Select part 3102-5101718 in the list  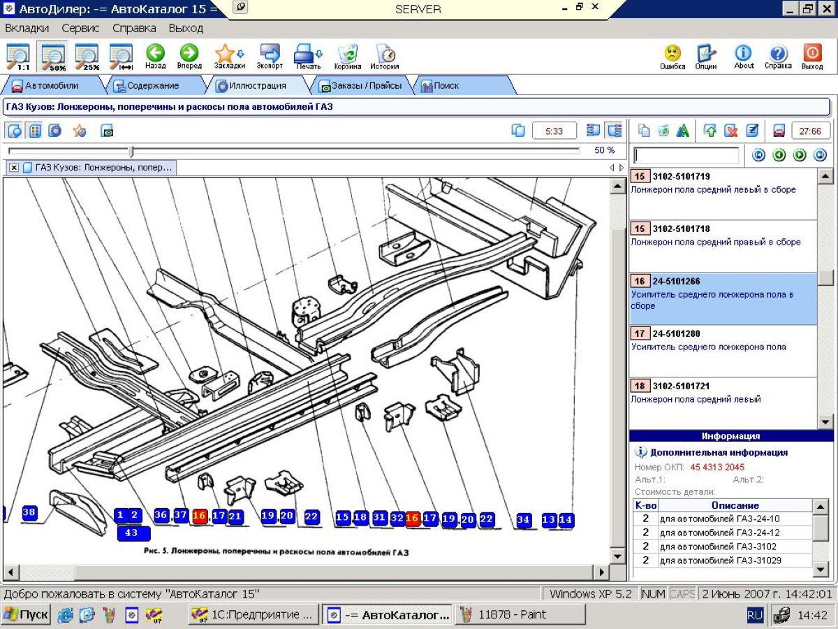click(723, 247)
